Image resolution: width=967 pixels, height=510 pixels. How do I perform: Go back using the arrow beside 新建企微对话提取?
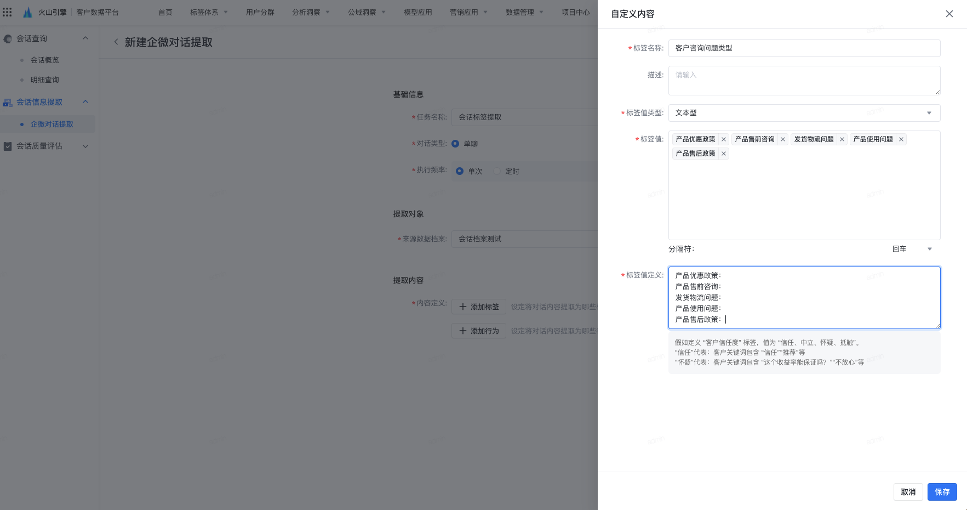pyautogui.click(x=116, y=42)
